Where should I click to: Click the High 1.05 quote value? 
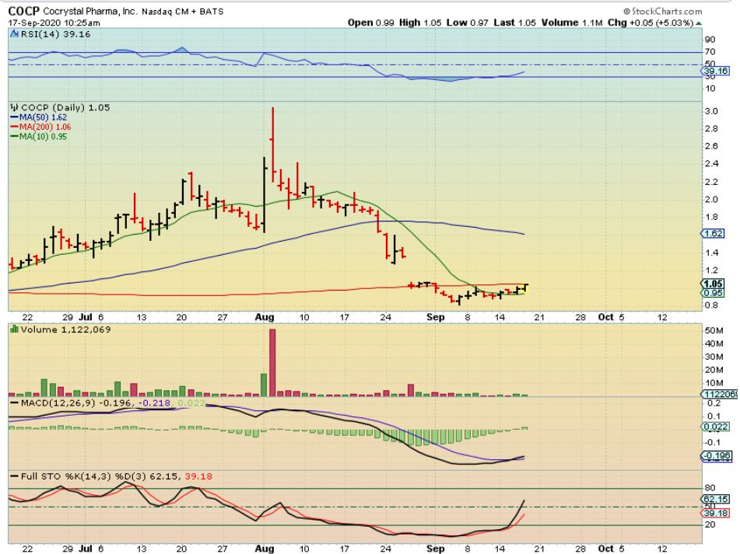pyautogui.click(x=420, y=23)
